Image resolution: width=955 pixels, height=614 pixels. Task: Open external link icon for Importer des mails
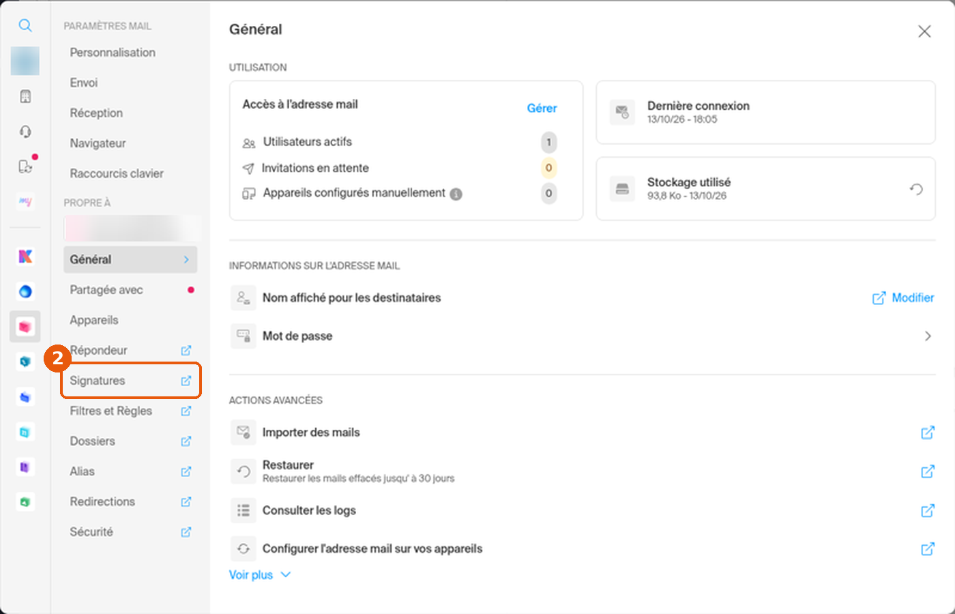coord(928,433)
